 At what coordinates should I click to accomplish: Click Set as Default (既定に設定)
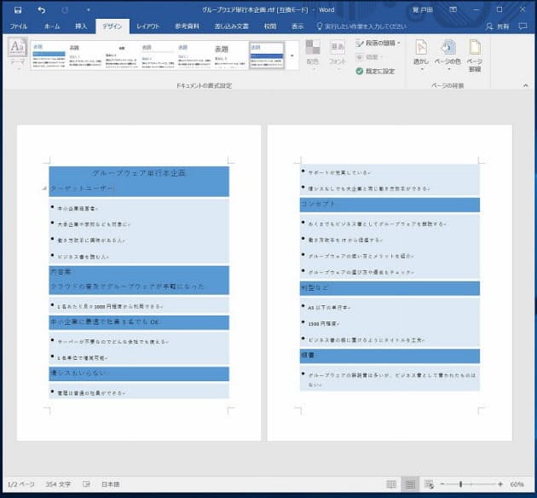click(x=375, y=72)
